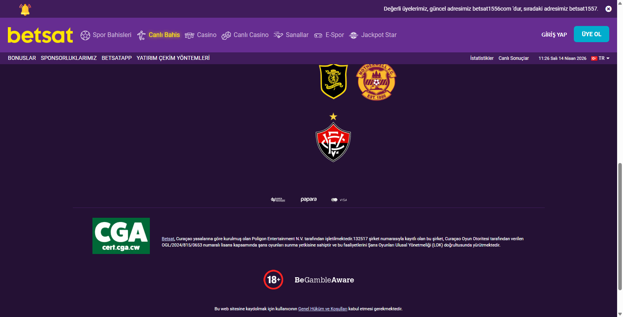Click the notification bell icon
Screen dimensions: 623x317
tap(25, 9)
